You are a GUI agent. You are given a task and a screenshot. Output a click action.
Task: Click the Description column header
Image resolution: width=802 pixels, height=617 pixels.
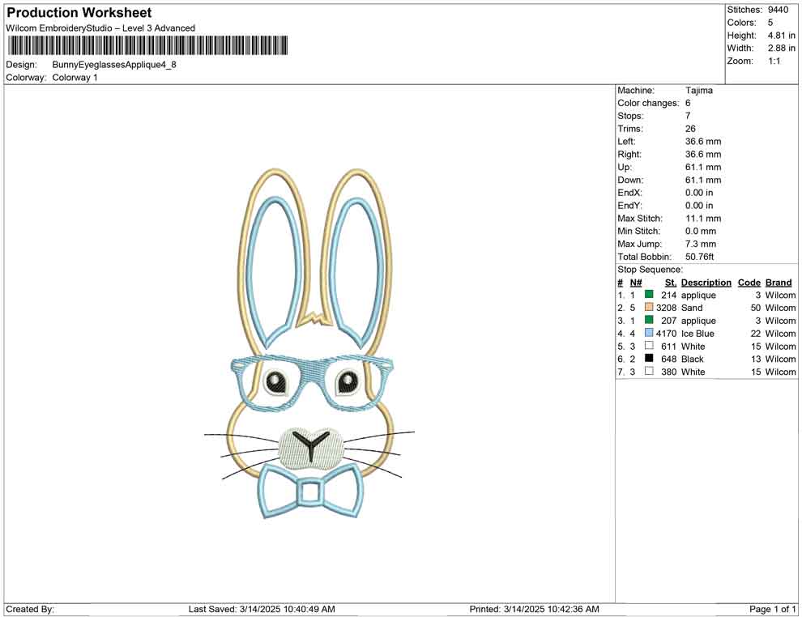coord(706,283)
